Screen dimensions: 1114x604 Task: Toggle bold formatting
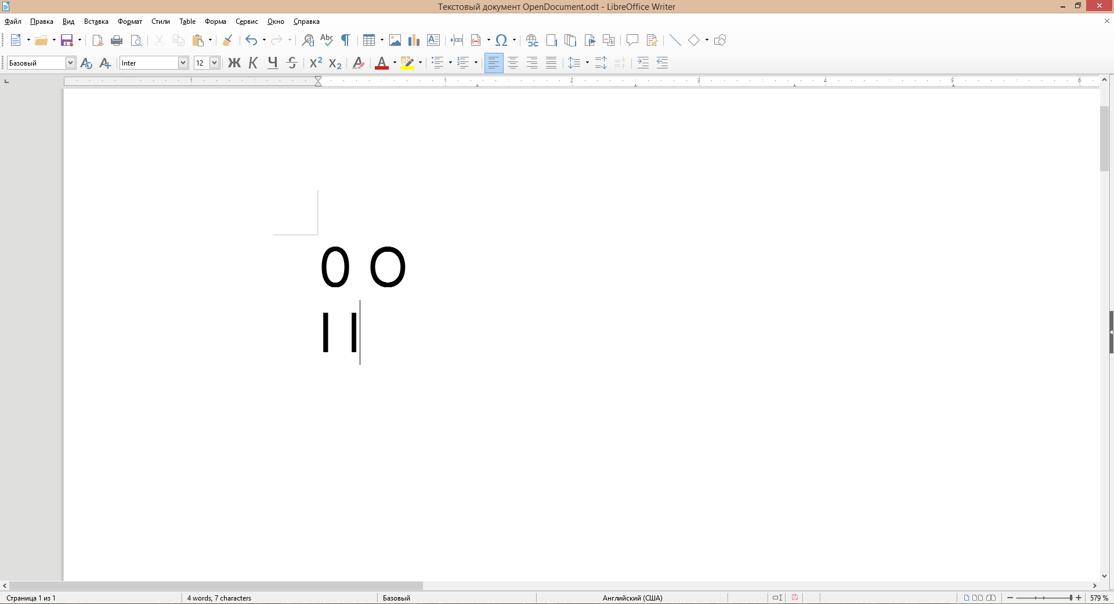pyautogui.click(x=234, y=63)
